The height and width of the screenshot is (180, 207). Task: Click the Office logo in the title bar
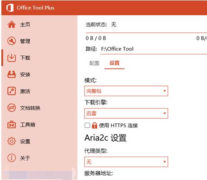tap(10, 8)
